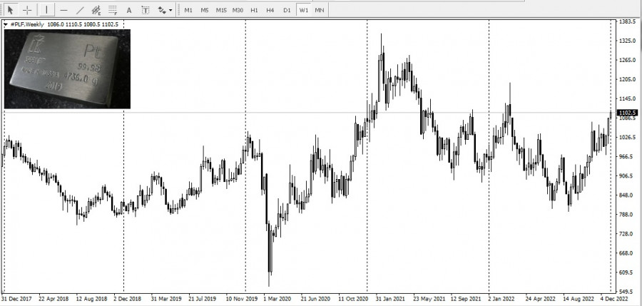
Task: Click the 906.5 price scale value
Action: [x=627, y=175]
